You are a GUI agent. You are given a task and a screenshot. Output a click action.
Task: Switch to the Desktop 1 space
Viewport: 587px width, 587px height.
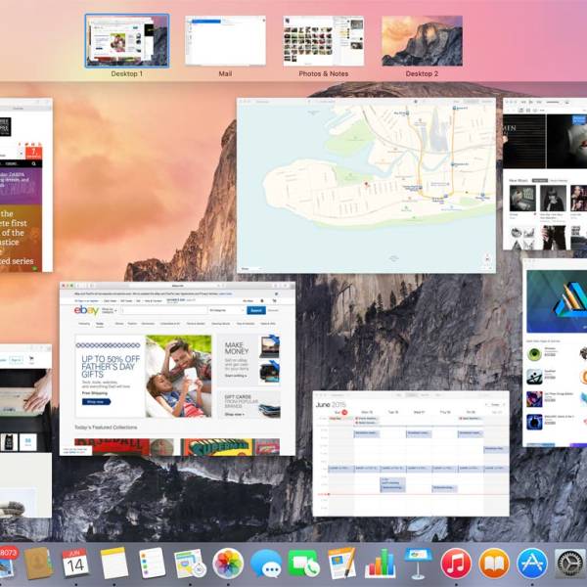pos(127,41)
